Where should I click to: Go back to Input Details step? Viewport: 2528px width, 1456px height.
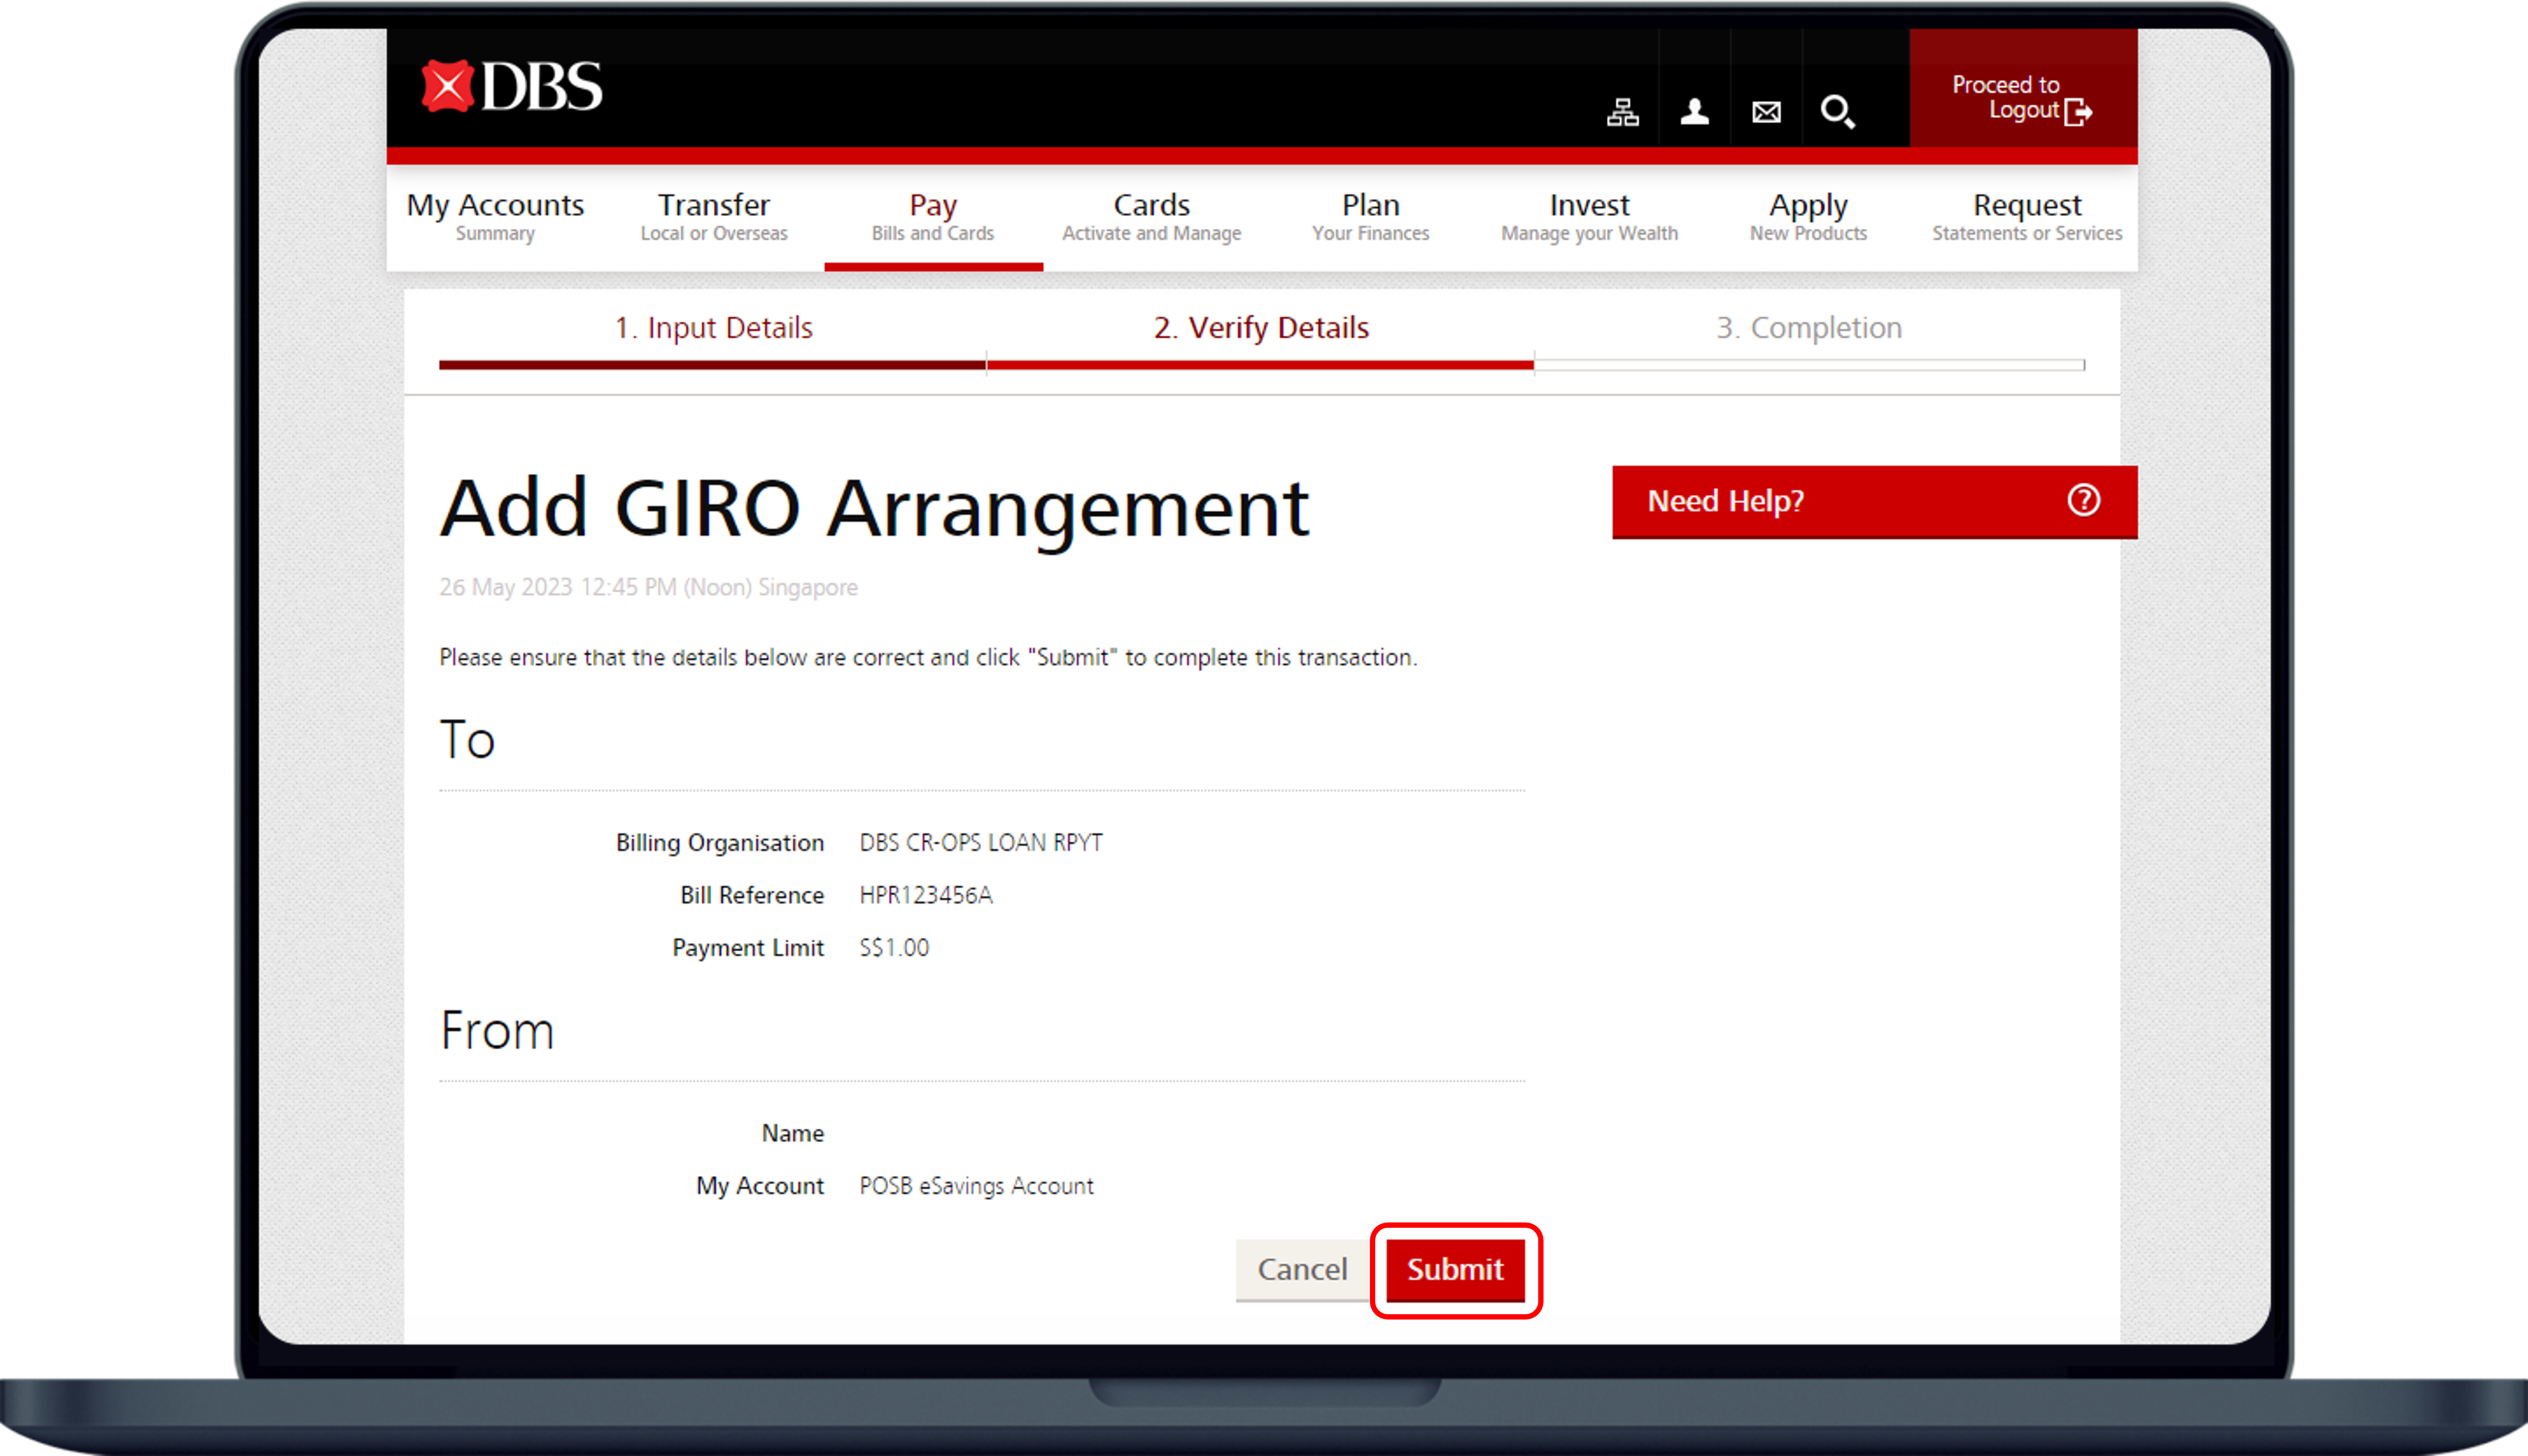713,328
